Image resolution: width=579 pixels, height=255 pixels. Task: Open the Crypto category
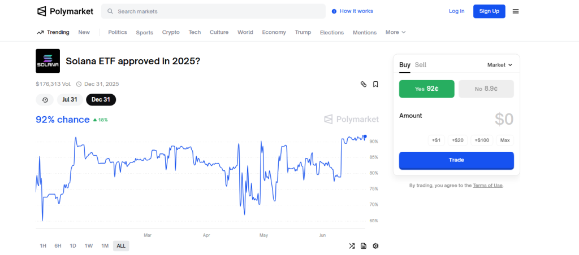point(171,32)
